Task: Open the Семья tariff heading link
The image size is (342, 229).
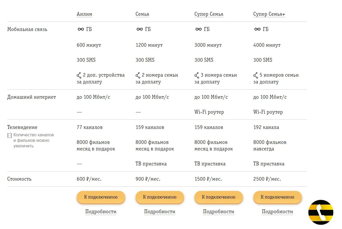Action: click(142, 14)
